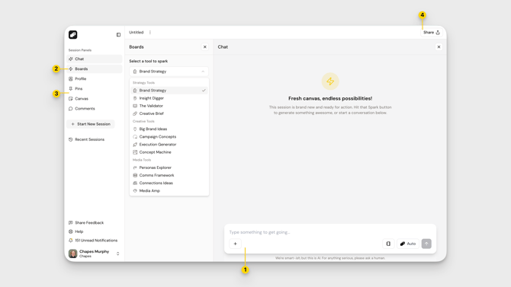Select Creative Brief tool
511x287 pixels.
[169, 113]
